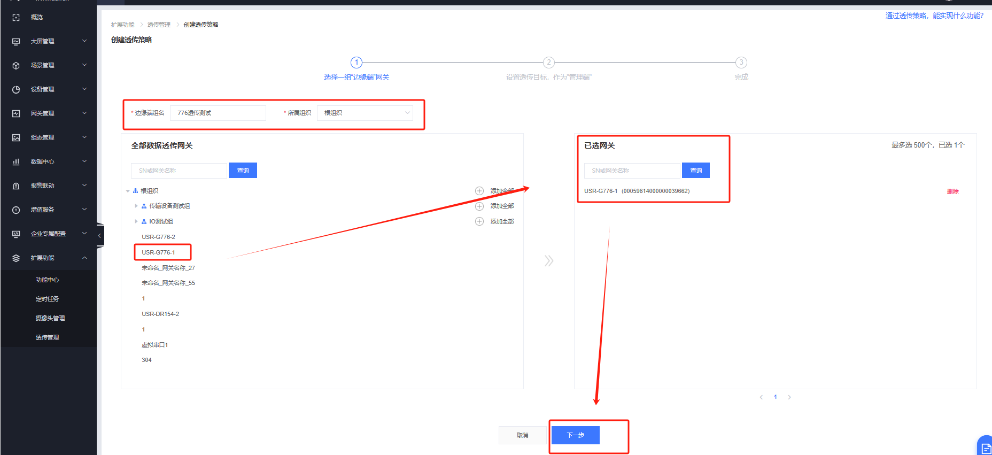The image size is (992, 455).
Task: Open the help link about 透传策略 functions
Action: [x=934, y=16]
